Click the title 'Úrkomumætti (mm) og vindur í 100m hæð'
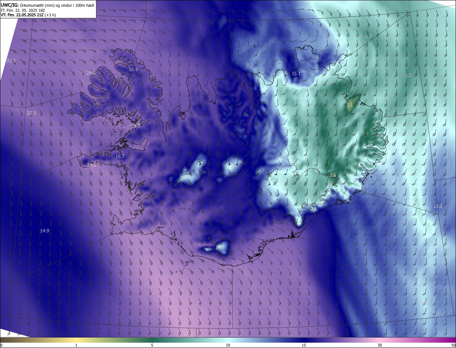 click(x=57, y=5)
